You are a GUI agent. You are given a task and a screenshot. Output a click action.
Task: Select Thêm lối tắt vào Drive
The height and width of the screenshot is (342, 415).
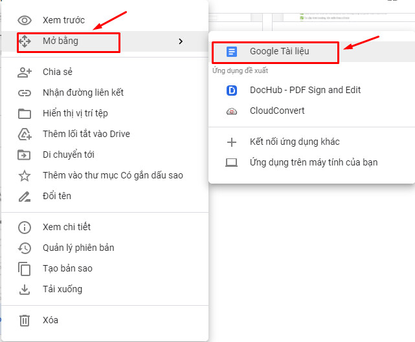pos(105,134)
